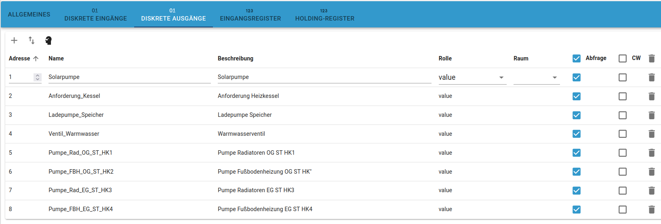Click the Beschreibung field of Solarpumpe
Screen dimensions: 661x224
coord(323,77)
